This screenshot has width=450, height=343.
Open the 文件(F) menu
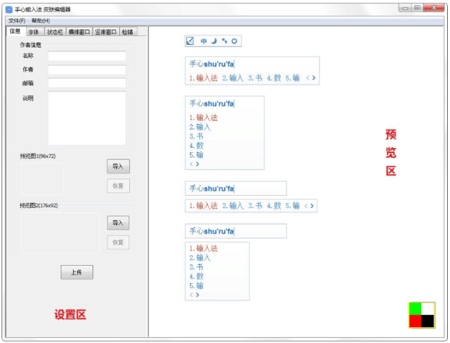tap(17, 21)
